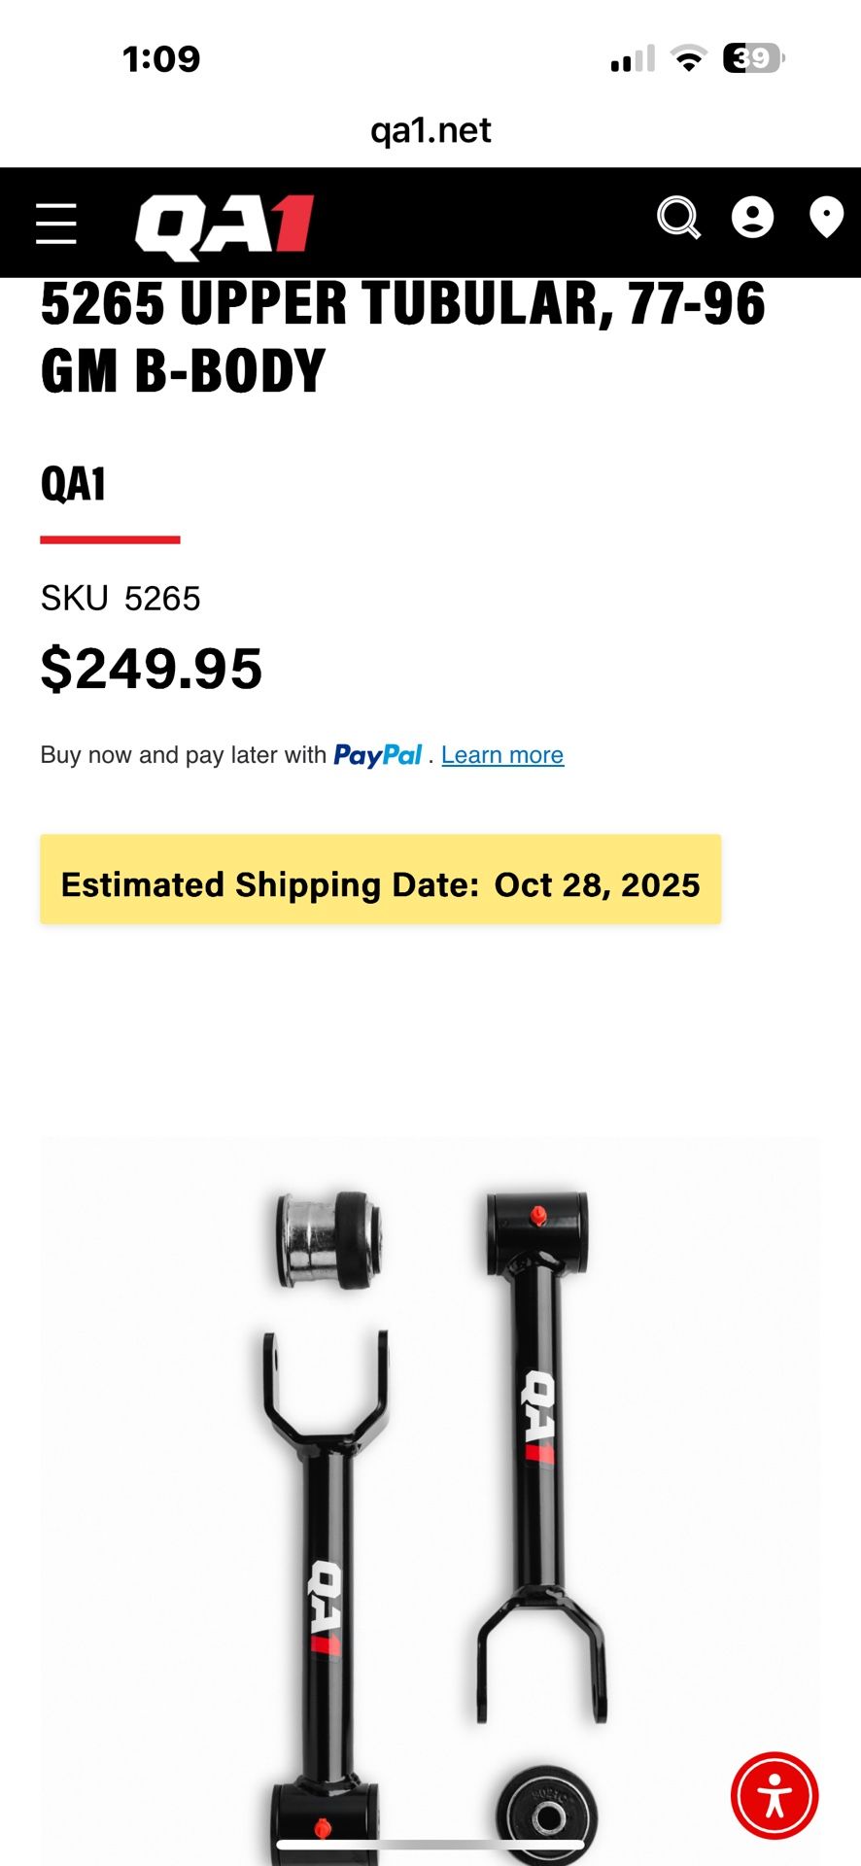Image resolution: width=861 pixels, height=1866 pixels.
Task: Tap the SKU 5265 text
Action: tap(121, 599)
